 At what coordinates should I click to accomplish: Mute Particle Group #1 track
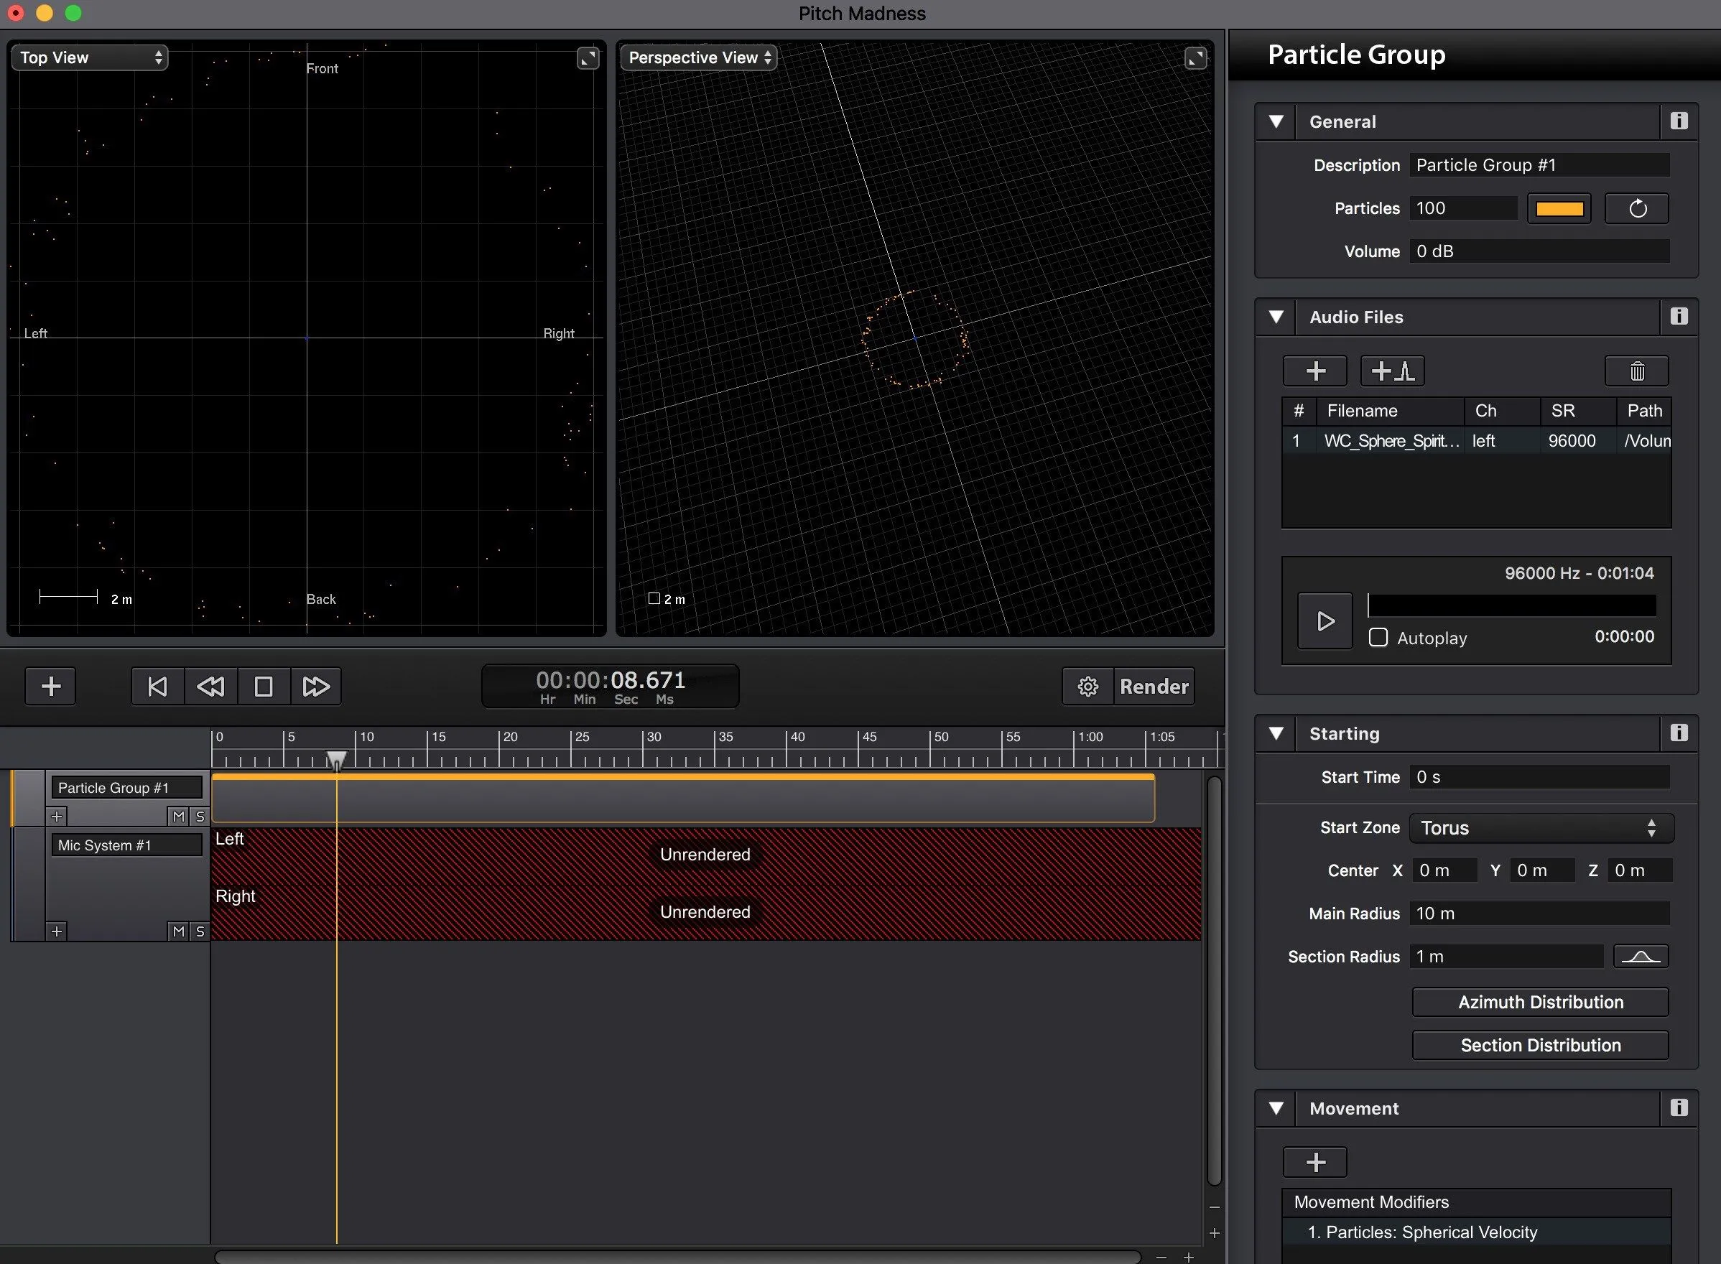coord(178,817)
